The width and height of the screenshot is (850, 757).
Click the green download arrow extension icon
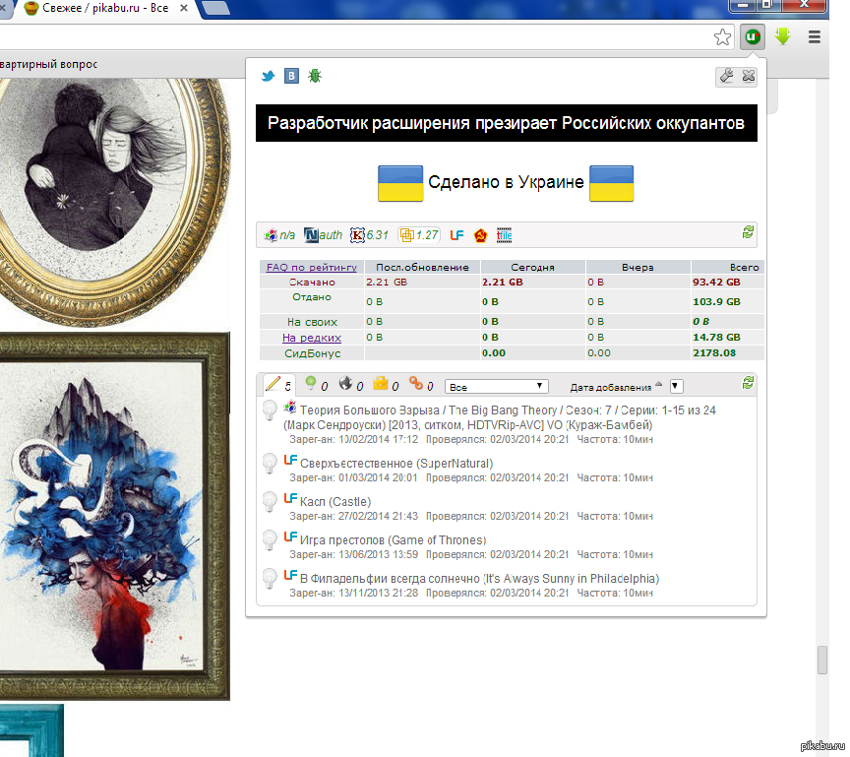click(x=783, y=37)
